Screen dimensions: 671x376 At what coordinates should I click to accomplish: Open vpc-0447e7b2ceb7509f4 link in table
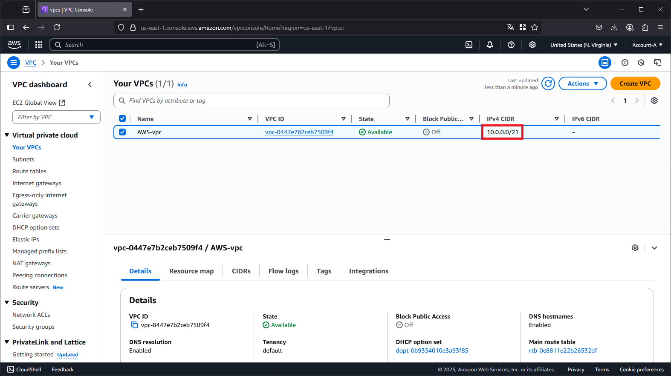coord(299,132)
